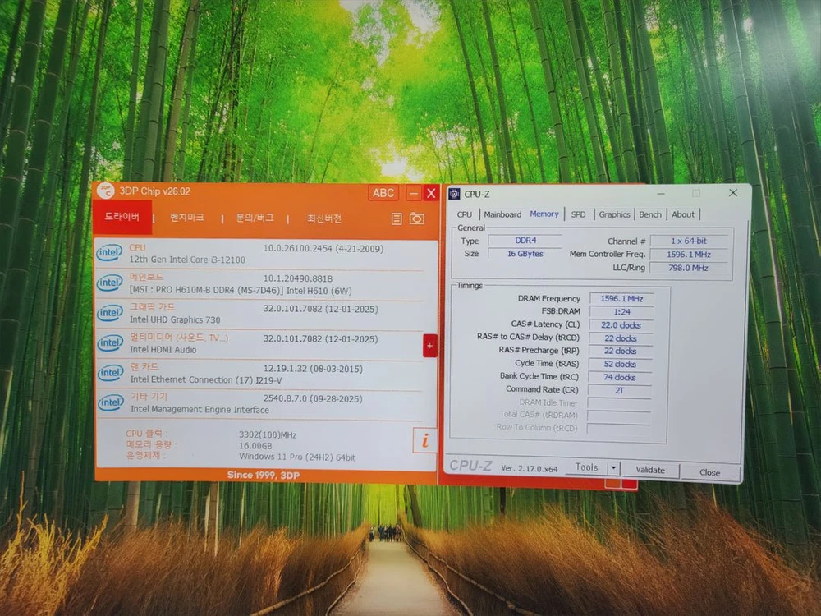The height and width of the screenshot is (616, 821).
Task: Click the LLC/Ring 798.0 MHz value
Action: (x=688, y=268)
